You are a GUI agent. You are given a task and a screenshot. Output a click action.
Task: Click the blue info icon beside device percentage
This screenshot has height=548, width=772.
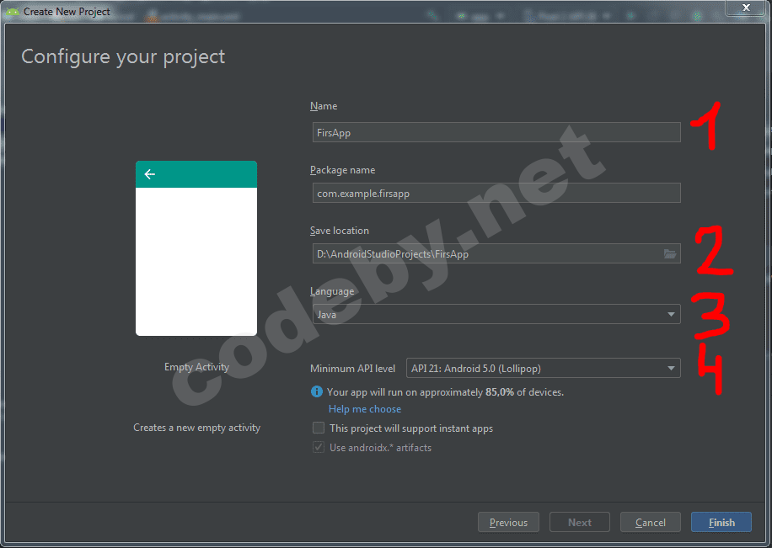tap(317, 391)
